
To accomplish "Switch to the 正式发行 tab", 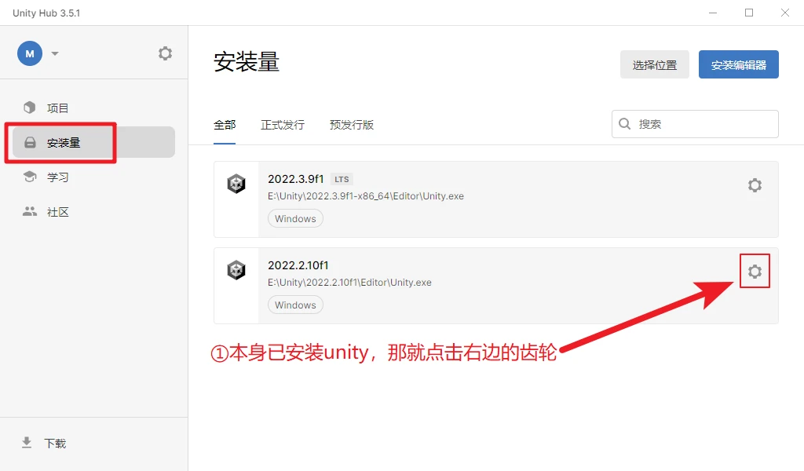I will (x=283, y=125).
